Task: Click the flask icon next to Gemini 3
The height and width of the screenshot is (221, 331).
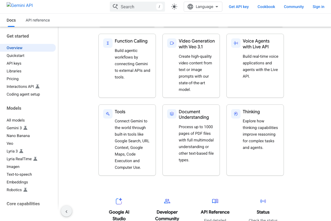Action: 25,128
